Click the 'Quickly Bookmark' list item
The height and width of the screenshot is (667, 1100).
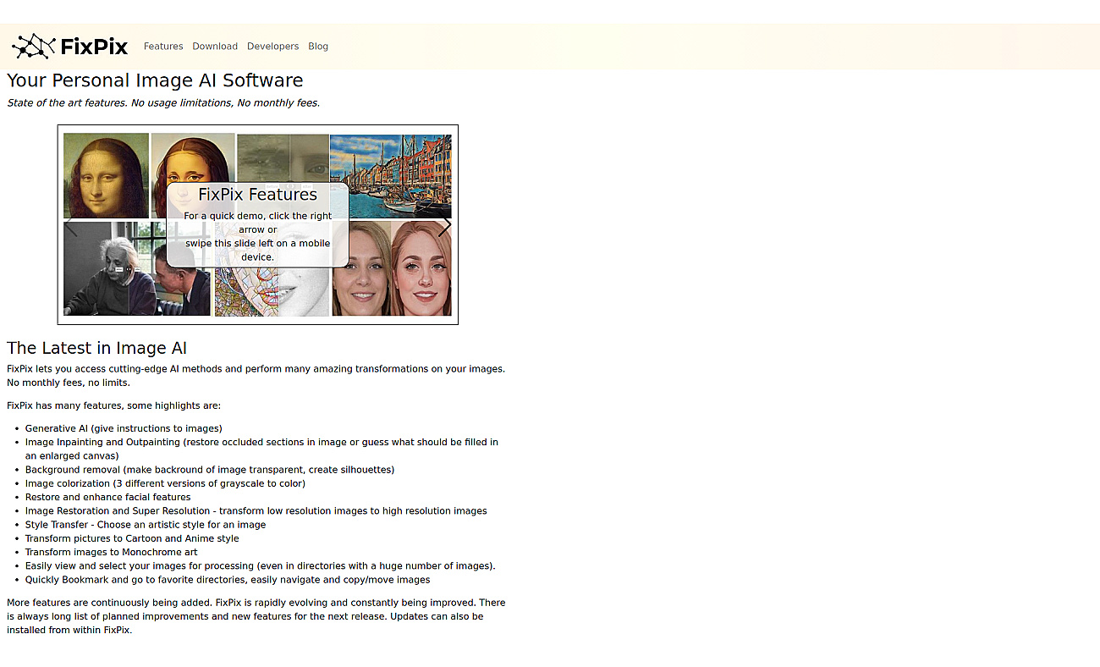[x=228, y=580]
